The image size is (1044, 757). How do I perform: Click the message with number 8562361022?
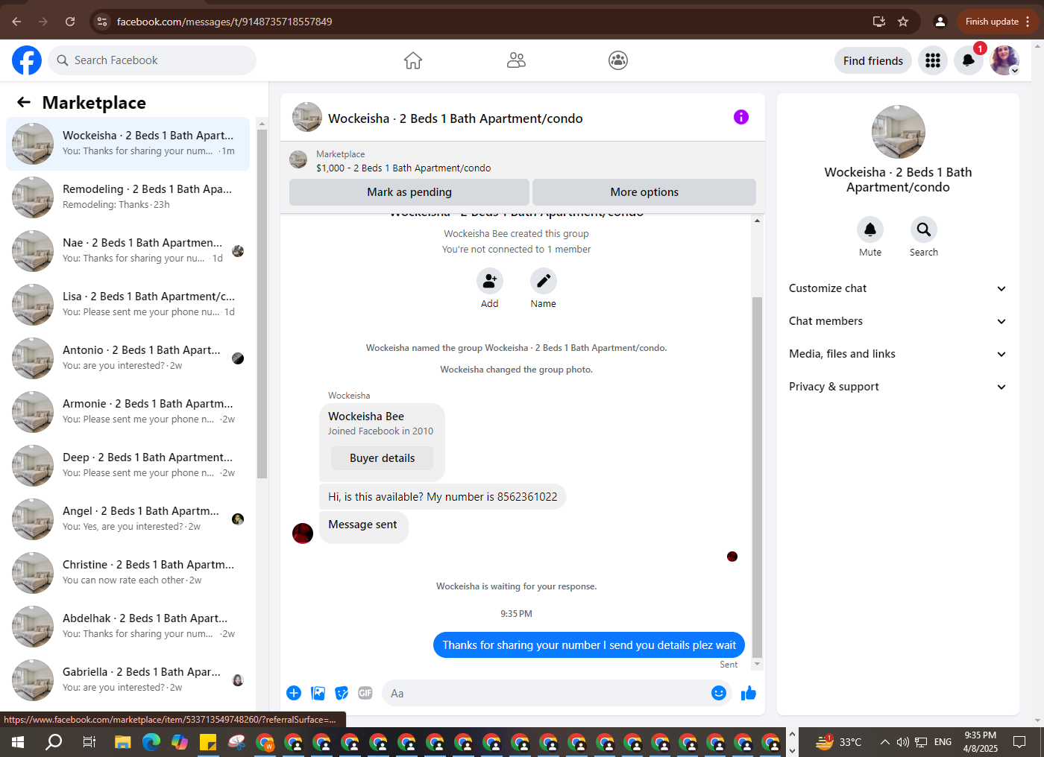tap(443, 497)
